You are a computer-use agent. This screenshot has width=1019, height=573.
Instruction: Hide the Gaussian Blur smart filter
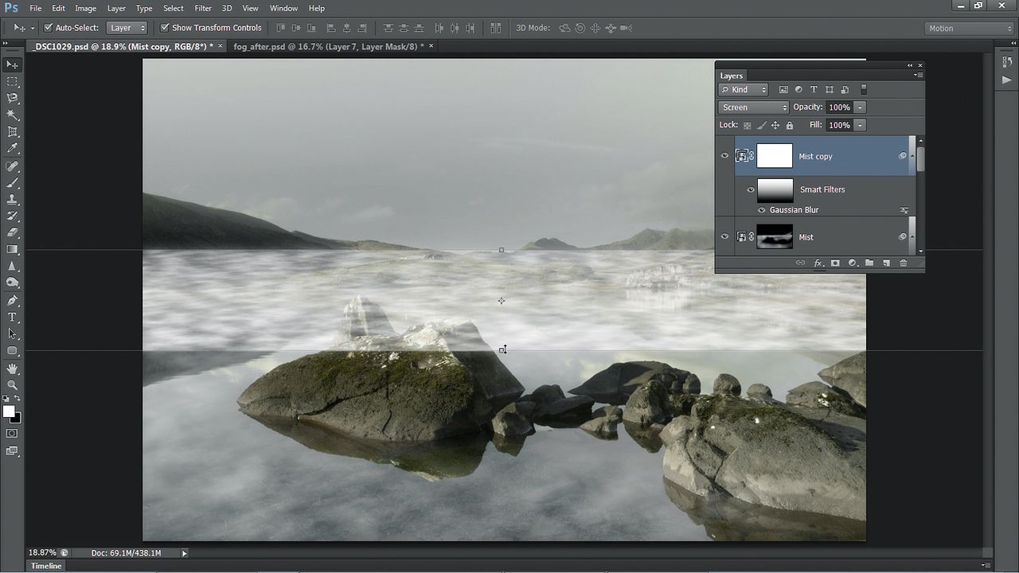click(762, 210)
